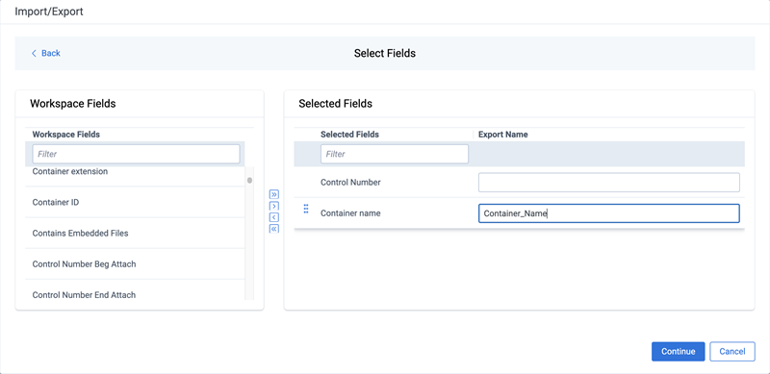The height and width of the screenshot is (374, 770).
Task: Click the Workspace Fields list scrollbar thumb
Action: click(x=249, y=180)
